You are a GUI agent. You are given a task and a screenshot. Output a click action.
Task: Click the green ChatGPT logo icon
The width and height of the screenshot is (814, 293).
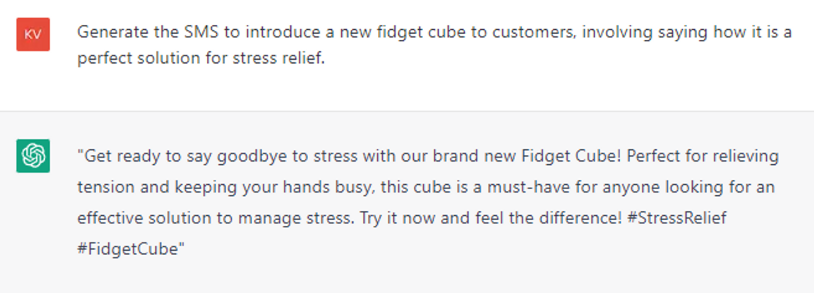tap(33, 156)
